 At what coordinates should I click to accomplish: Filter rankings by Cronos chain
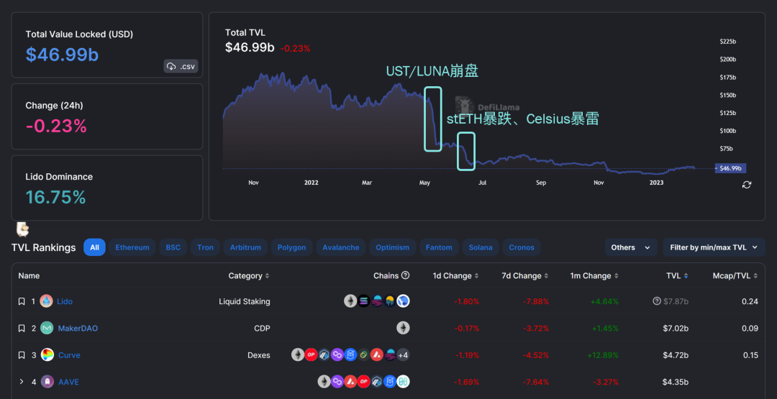(x=522, y=247)
